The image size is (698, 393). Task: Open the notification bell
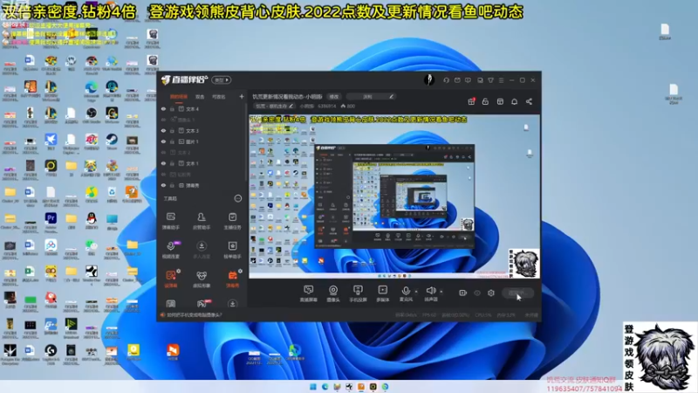pos(514,101)
